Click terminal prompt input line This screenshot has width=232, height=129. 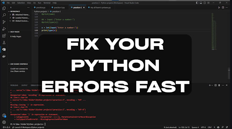pos(28,124)
